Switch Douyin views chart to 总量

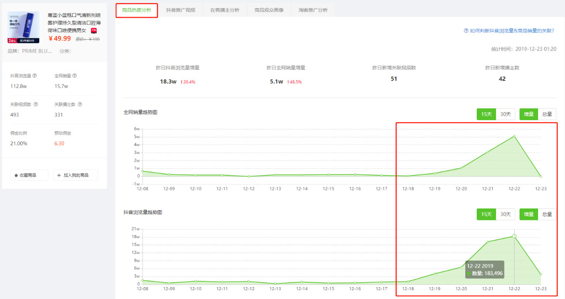[547, 214]
